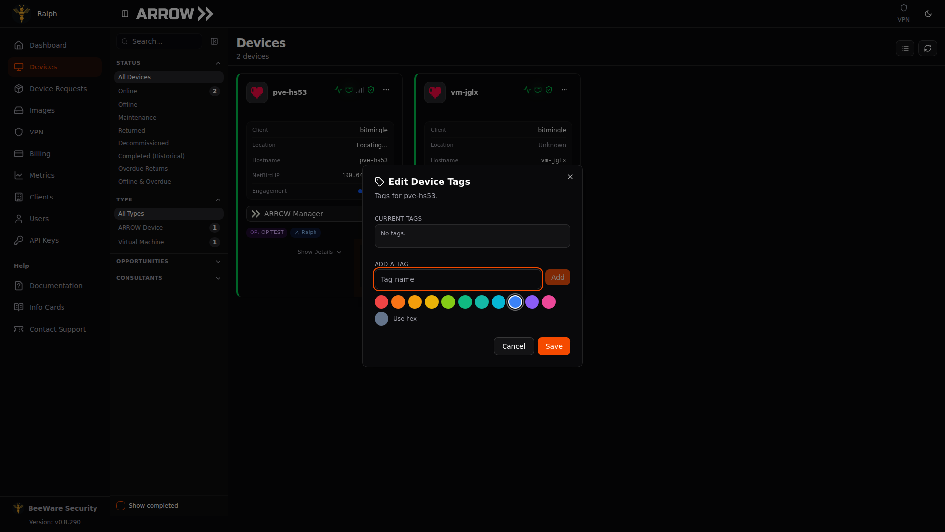Viewport: 945px width, 532px height.
Task: Click vm-jglx activity pulse icon
Action: click(x=527, y=90)
